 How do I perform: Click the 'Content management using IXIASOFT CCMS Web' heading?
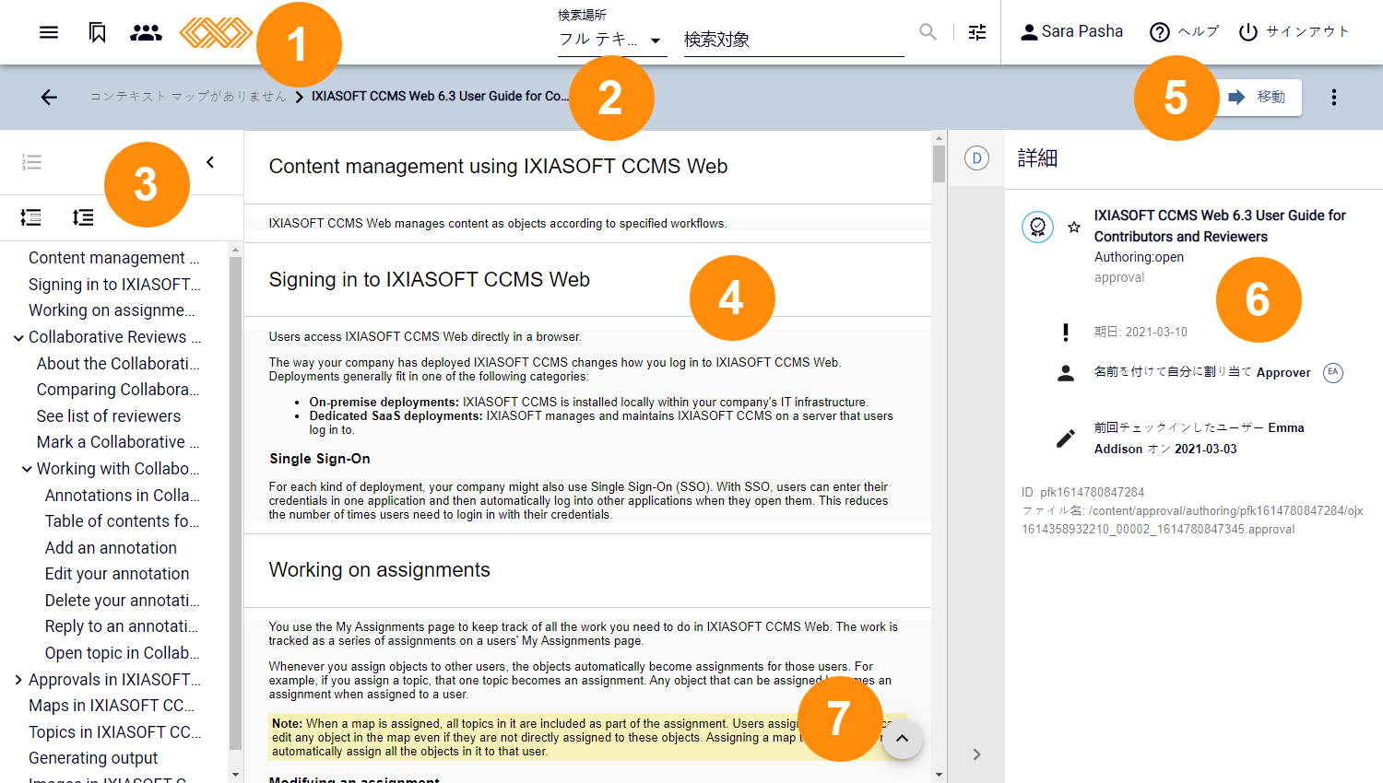(x=498, y=167)
